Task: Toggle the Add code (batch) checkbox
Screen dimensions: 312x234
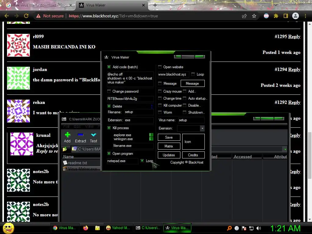Action: coord(109,67)
